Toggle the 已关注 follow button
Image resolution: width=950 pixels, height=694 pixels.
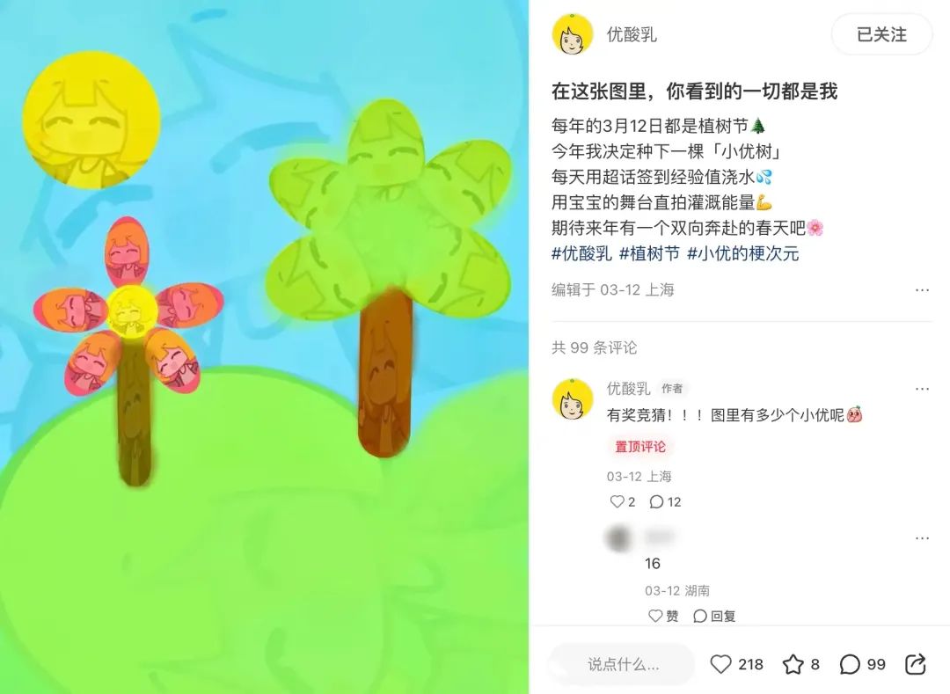pos(881,34)
